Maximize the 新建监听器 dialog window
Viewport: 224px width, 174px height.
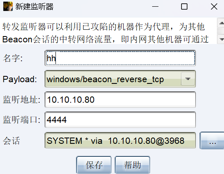pos(184,7)
